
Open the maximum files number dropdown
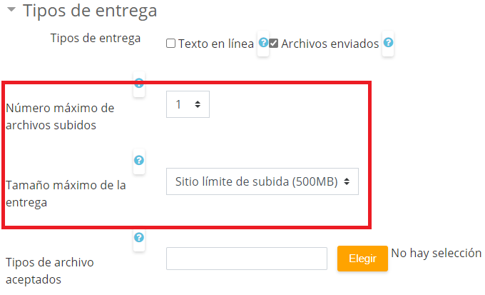click(x=188, y=104)
